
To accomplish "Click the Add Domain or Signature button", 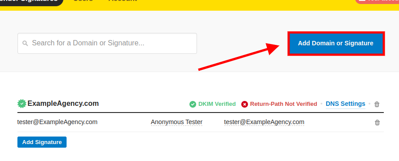I will [336, 43].
